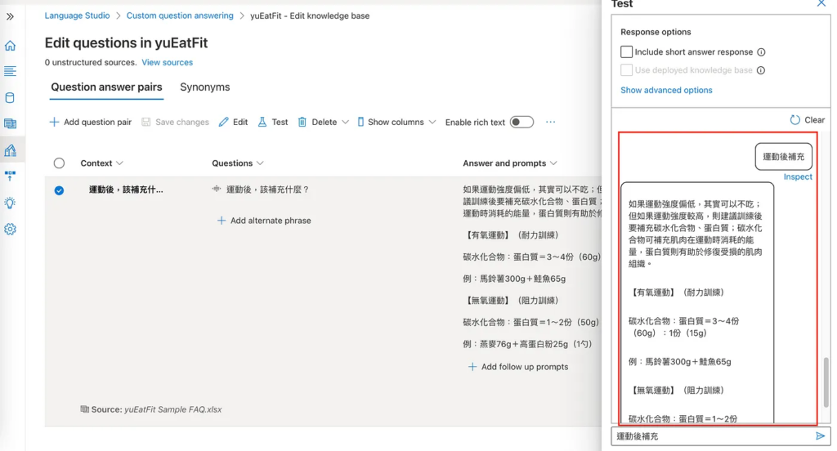Select the Question answer pairs tab

click(x=106, y=87)
